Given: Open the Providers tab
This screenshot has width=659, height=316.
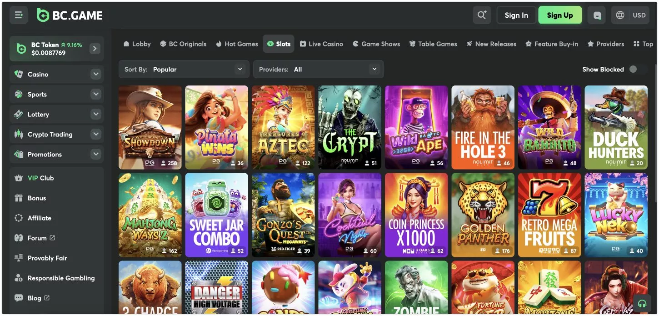Looking at the screenshot, I should [x=605, y=44].
